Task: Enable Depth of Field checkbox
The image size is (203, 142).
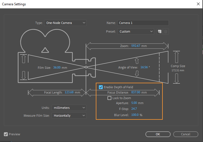Action: click(101, 87)
